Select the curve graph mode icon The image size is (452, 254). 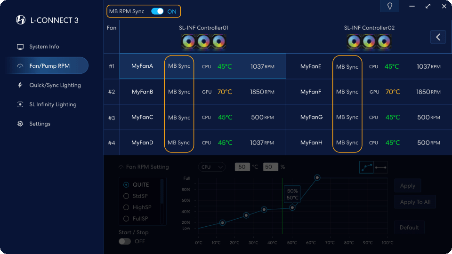click(x=366, y=167)
